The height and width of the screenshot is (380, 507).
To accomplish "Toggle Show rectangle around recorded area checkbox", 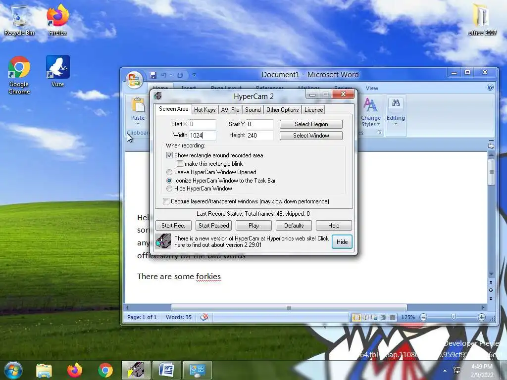I will point(169,155).
